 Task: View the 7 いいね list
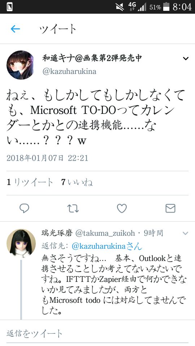pyautogui.click(x=77, y=182)
